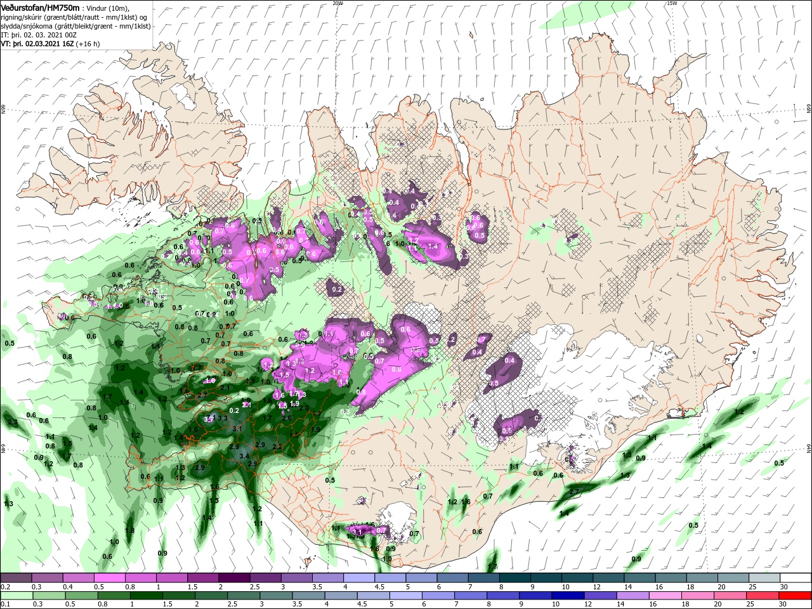Pick the bright red rain swatch starting at 30
The height and width of the screenshot is (609, 812).
pyautogui.click(x=795, y=596)
